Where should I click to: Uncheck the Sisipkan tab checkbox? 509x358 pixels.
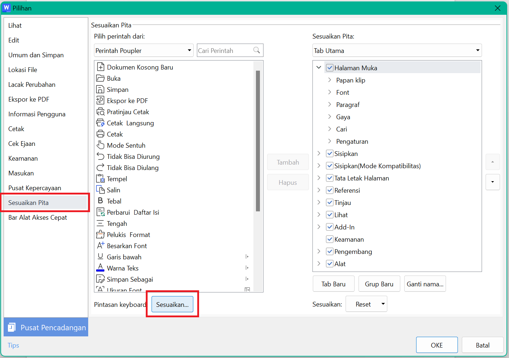tap(329, 154)
